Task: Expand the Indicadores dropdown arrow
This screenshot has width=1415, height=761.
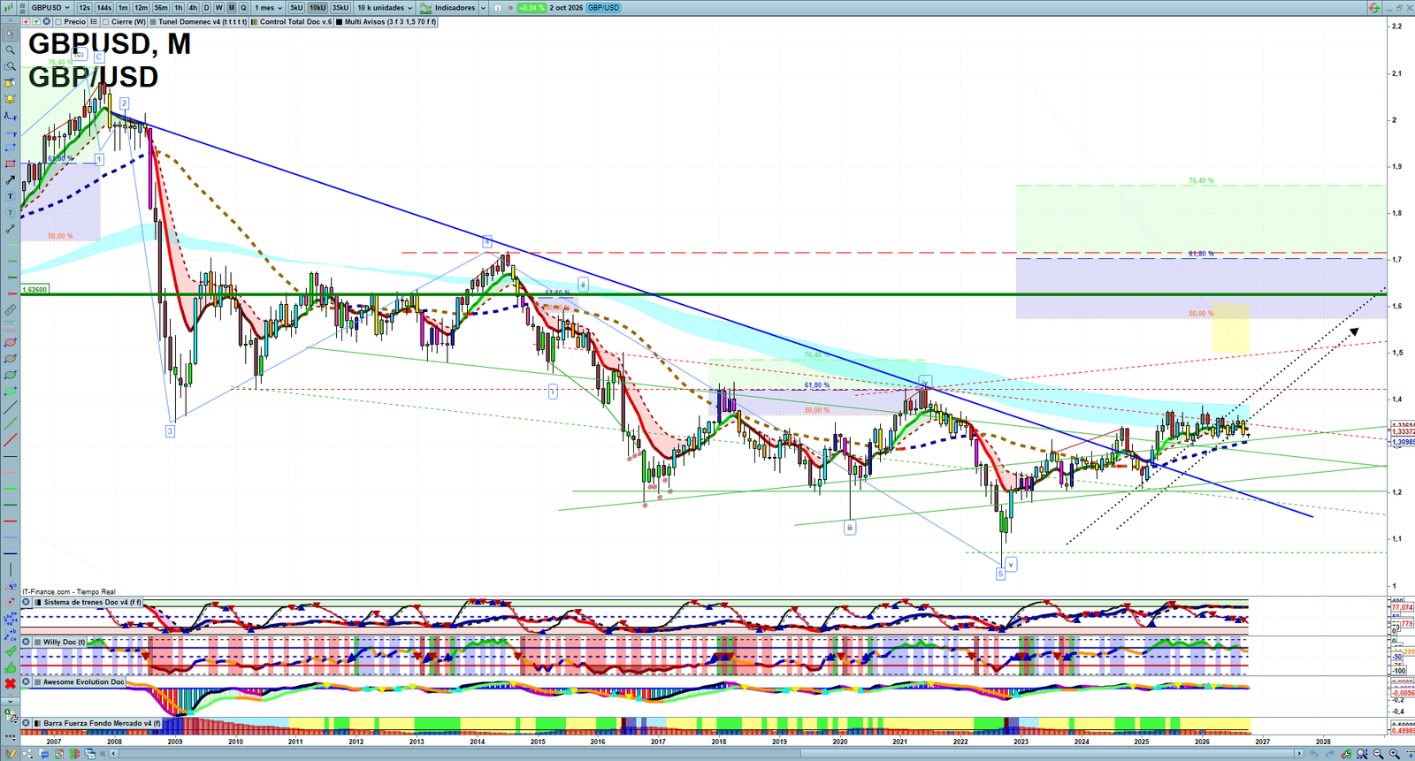Action: [x=483, y=8]
